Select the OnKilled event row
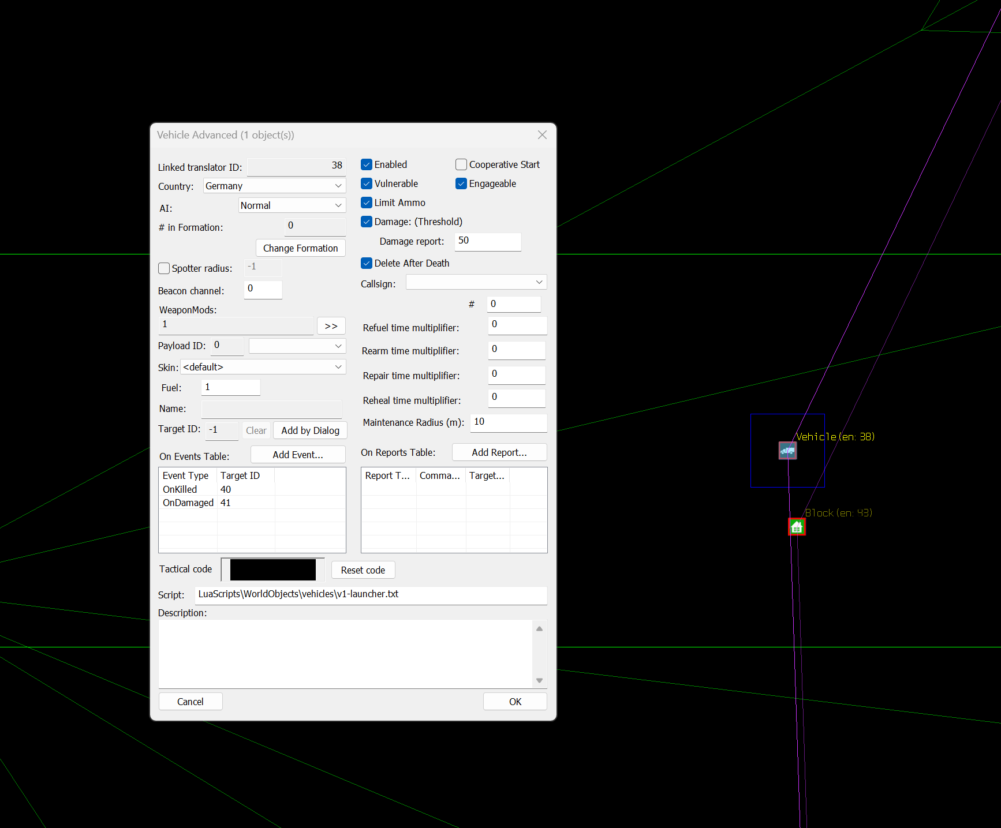Image resolution: width=1001 pixels, height=828 pixels. coord(180,489)
